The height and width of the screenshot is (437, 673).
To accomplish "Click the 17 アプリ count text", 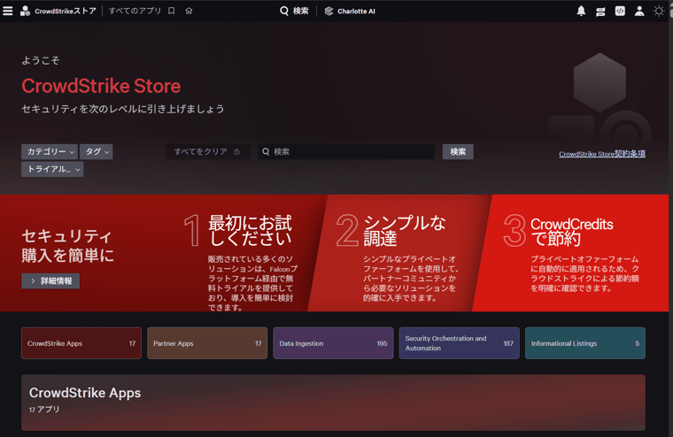I will [44, 410].
